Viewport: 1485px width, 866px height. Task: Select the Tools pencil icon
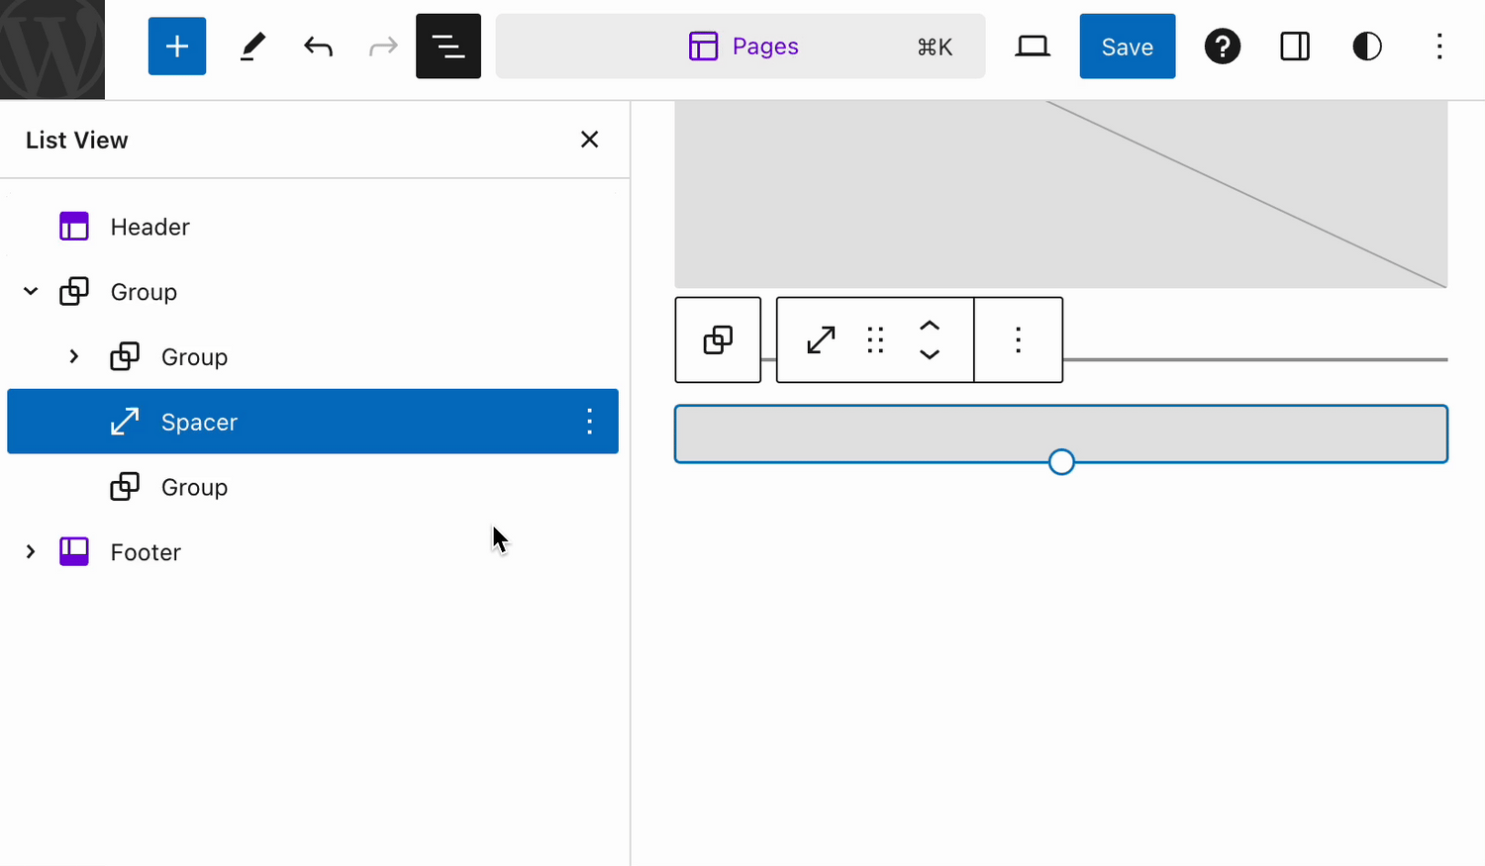(x=252, y=47)
